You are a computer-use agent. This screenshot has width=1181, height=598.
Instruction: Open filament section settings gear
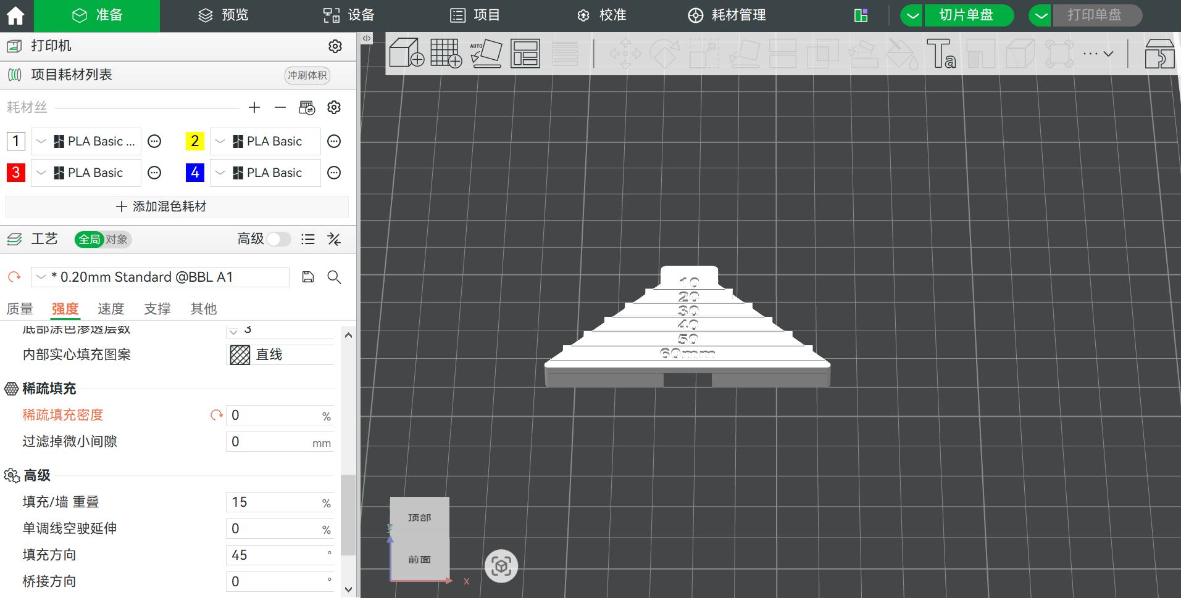pyautogui.click(x=334, y=107)
